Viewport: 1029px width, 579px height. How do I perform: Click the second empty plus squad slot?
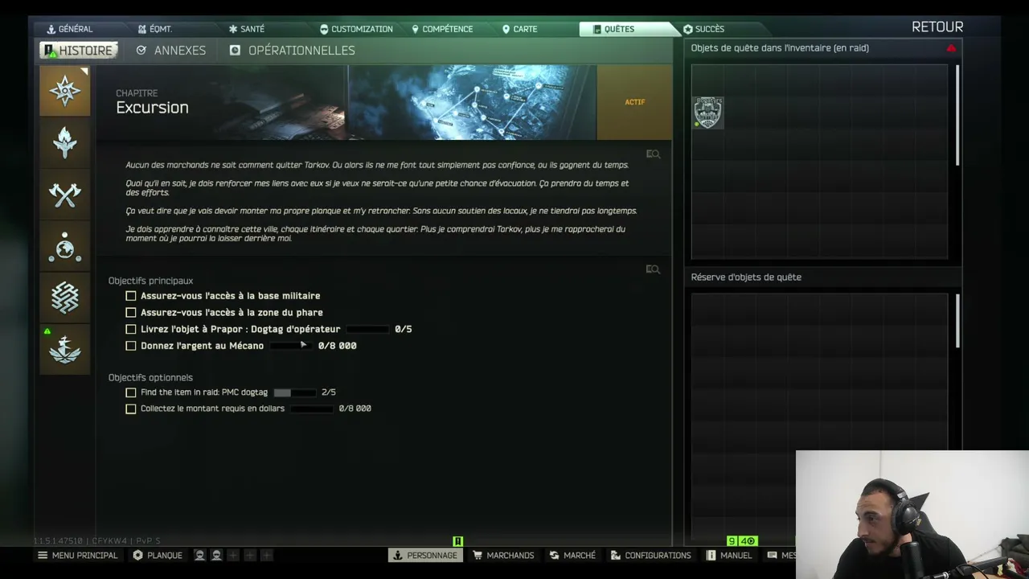[250, 556]
